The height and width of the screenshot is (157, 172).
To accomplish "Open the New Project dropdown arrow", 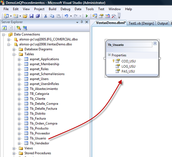I will click(11, 16).
